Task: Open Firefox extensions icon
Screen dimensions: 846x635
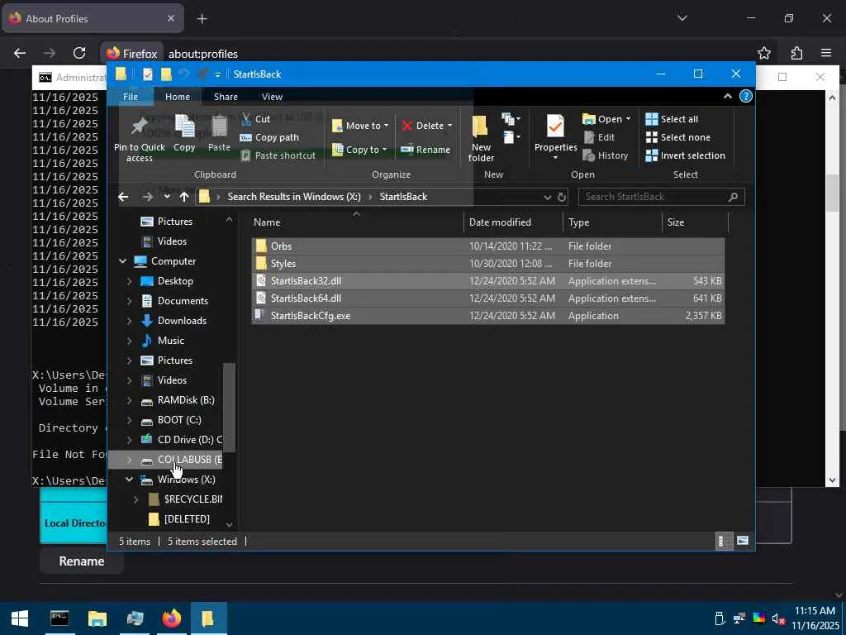Action: pos(796,53)
